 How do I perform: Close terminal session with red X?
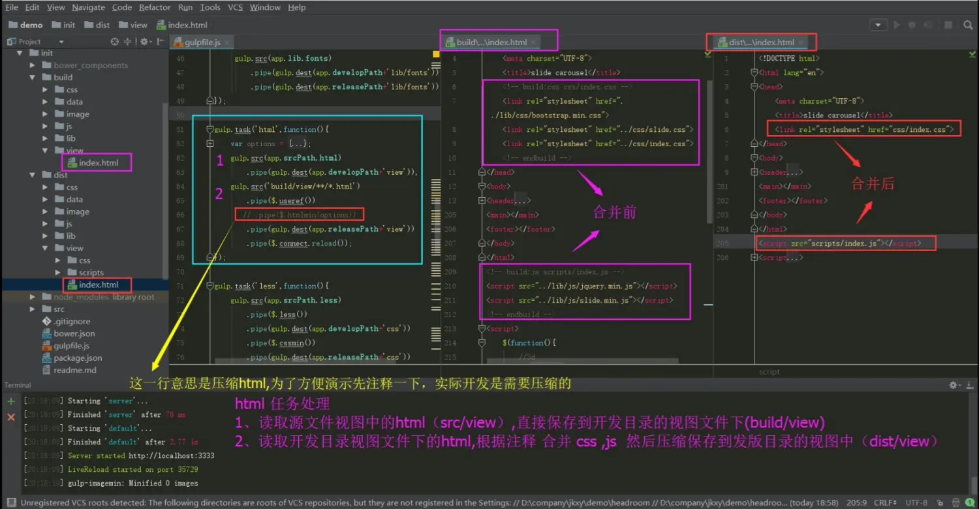[10, 416]
